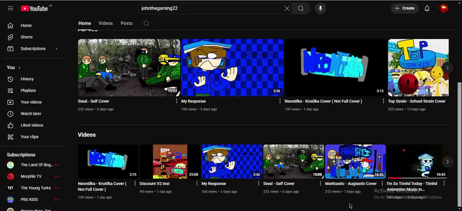Image resolution: width=462 pixels, height=211 pixels.
Task: Open Neontilka thumbnail in For You
Action: pos(336,68)
